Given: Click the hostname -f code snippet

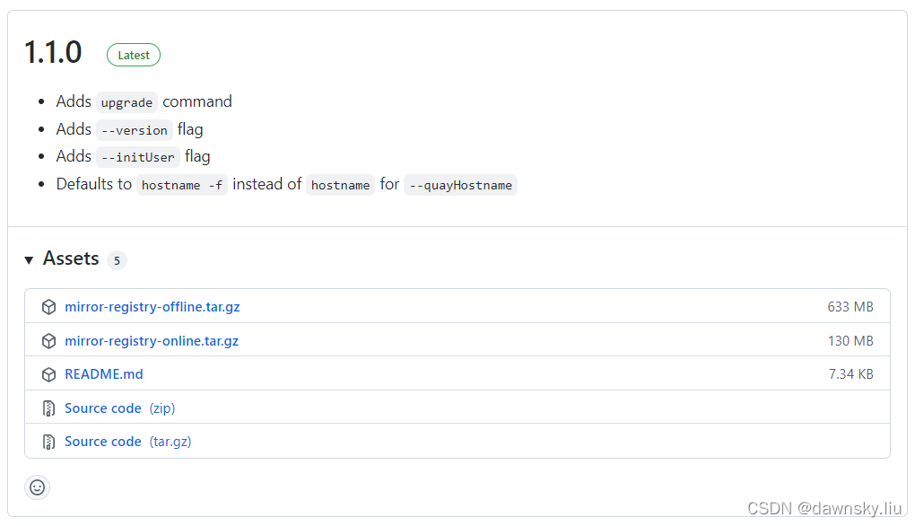Looking at the screenshot, I should click(x=182, y=185).
